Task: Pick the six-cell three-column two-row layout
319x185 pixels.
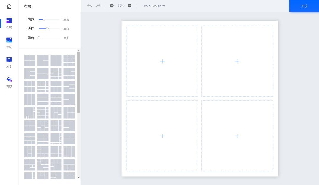Action: point(30,86)
